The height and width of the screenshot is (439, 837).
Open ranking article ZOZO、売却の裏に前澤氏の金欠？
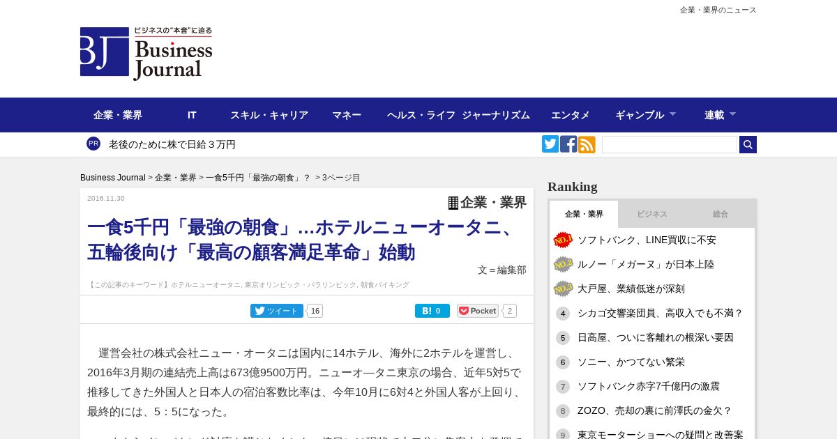coord(655,411)
